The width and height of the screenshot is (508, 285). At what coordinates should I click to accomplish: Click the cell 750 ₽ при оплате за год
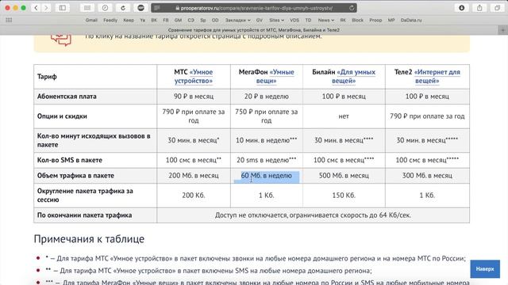[x=267, y=116]
